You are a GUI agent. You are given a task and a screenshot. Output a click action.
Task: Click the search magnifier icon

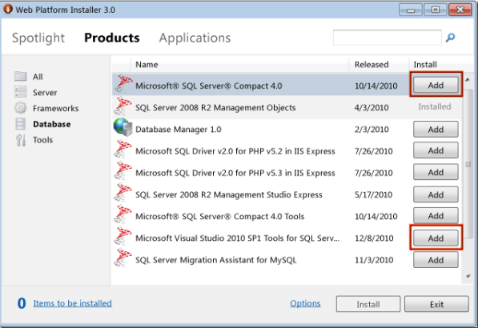pos(450,38)
